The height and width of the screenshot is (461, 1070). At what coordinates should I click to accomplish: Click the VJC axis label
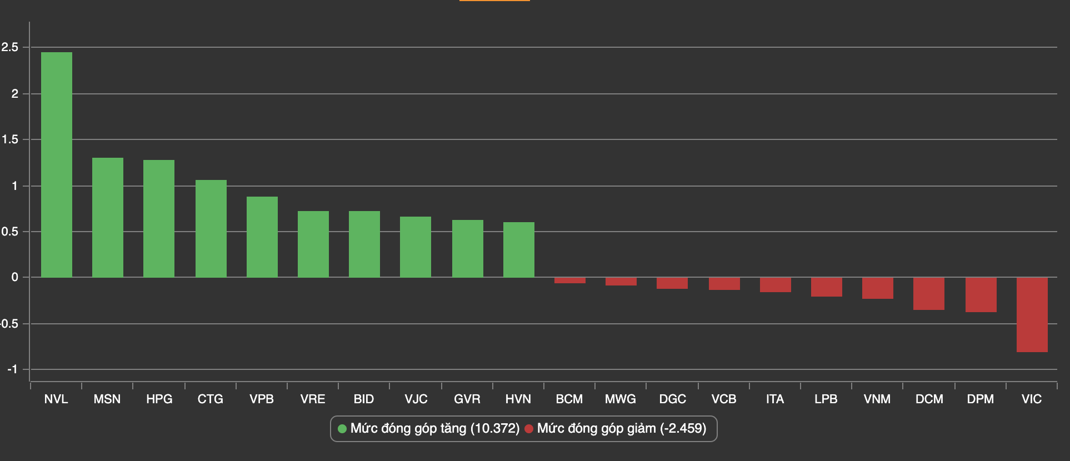(416, 399)
